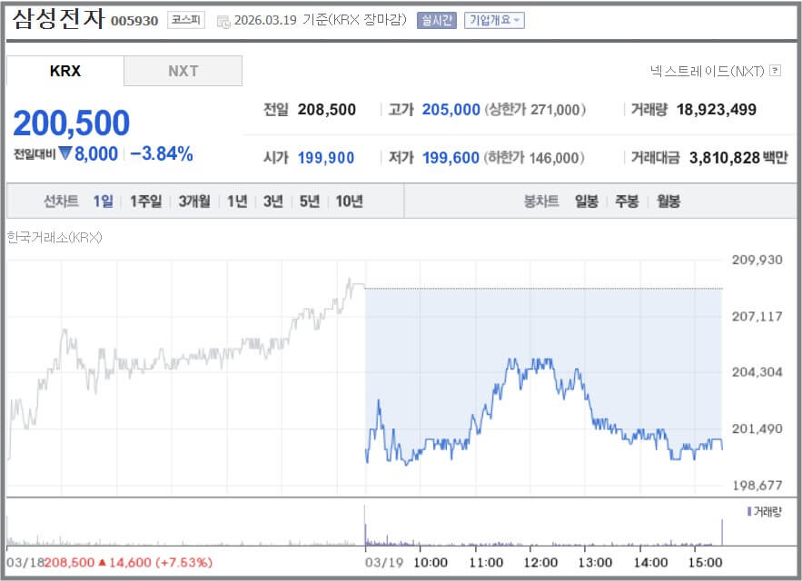Image resolution: width=802 pixels, height=581 pixels.
Task: Switch to the 월봉 candle chart
Action: (668, 201)
